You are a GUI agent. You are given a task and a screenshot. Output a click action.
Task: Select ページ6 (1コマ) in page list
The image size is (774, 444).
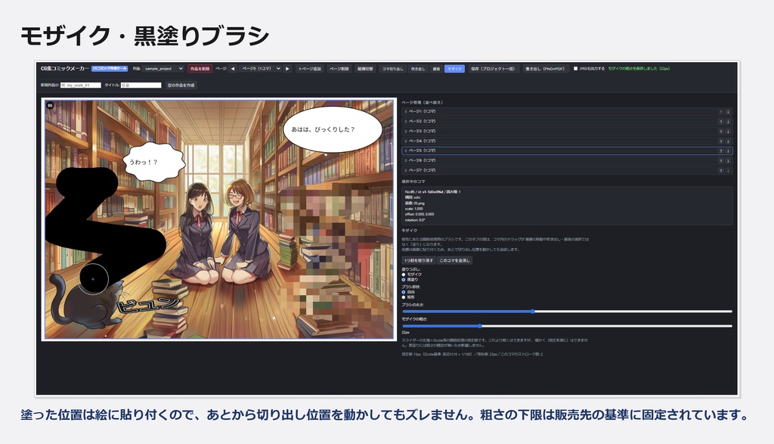(x=567, y=160)
